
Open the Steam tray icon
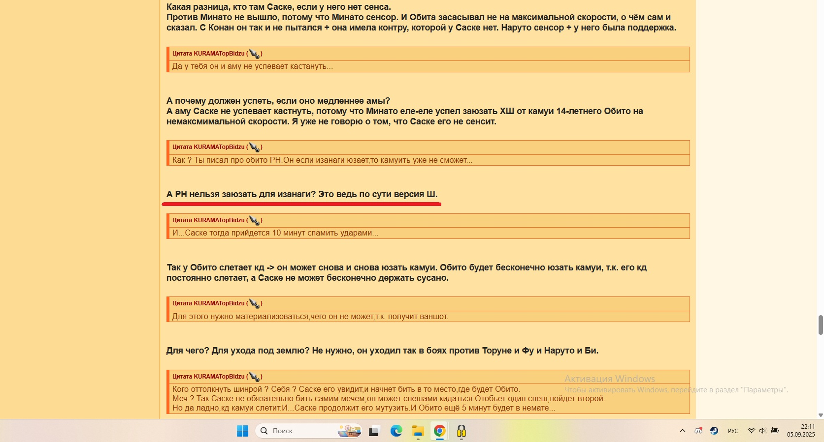pos(714,431)
